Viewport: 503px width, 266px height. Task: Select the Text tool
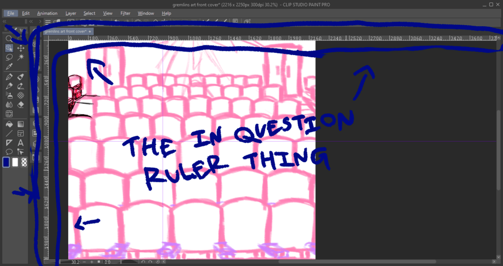tap(21, 143)
